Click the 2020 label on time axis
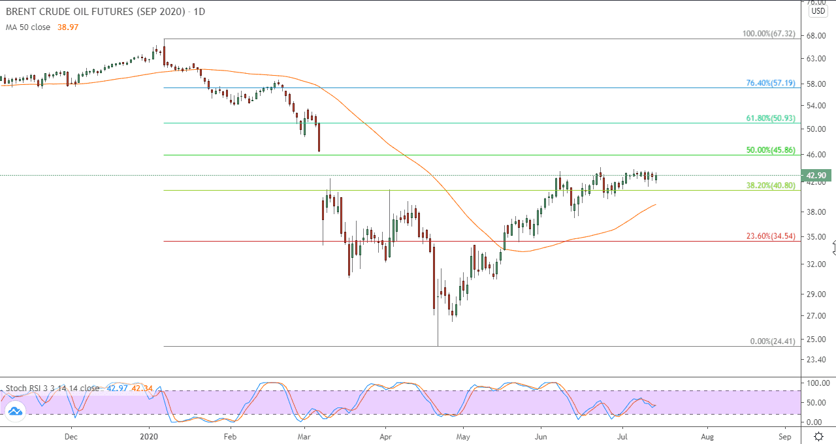 tap(150, 436)
